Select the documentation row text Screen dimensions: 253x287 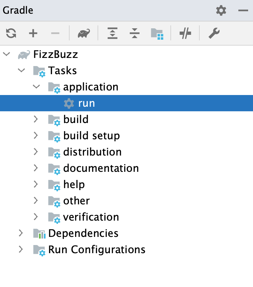[x=101, y=168]
